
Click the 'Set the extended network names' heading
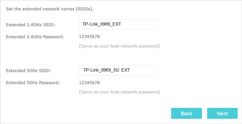tap(50, 9)
